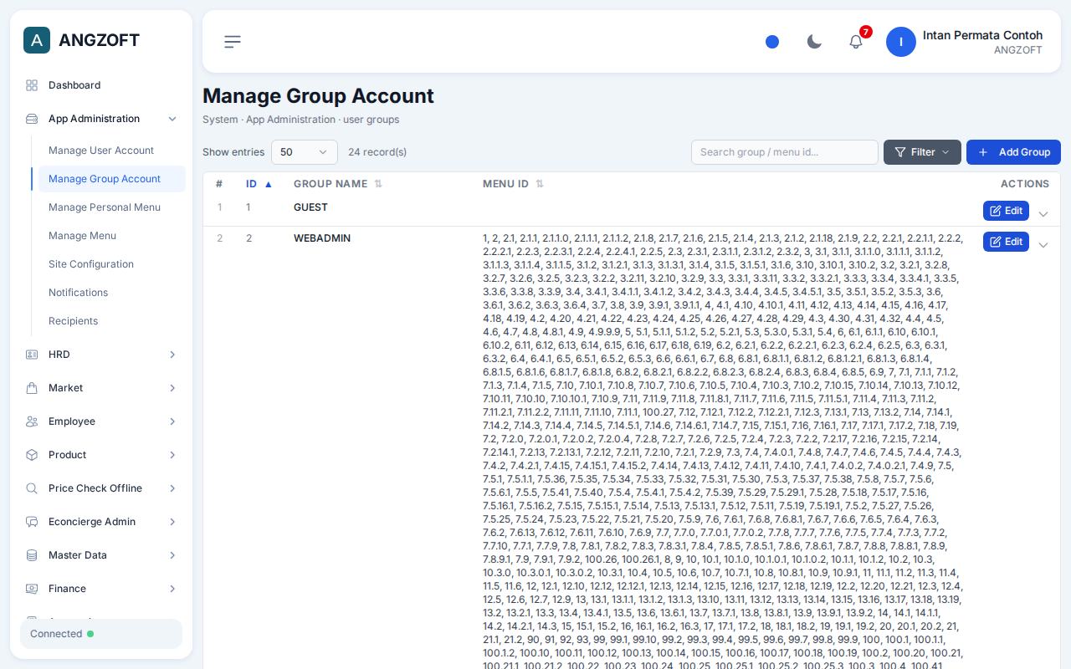This screenshot has width=1071, height=669.
Task: Expand the HRD menu chevron
Action: (x=172, y=355)
